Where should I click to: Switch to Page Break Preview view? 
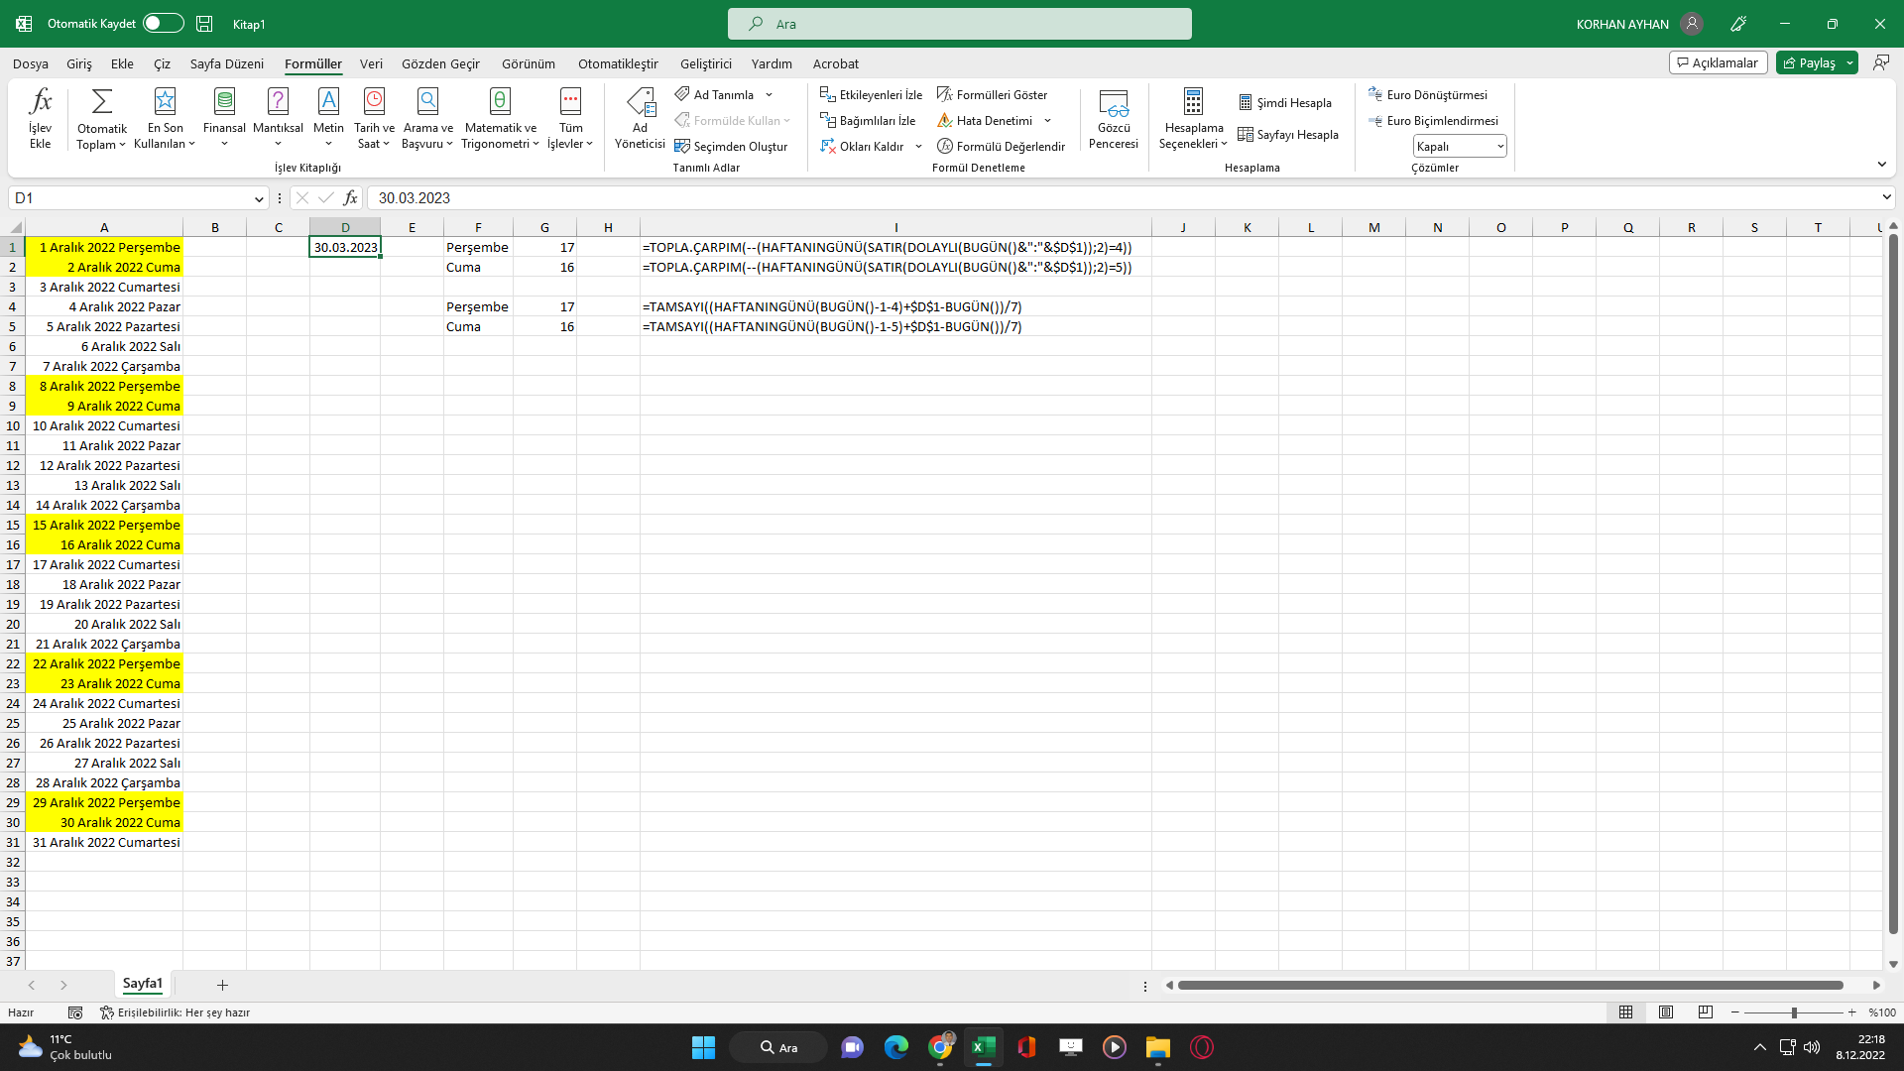(x=1705, y=1012)
